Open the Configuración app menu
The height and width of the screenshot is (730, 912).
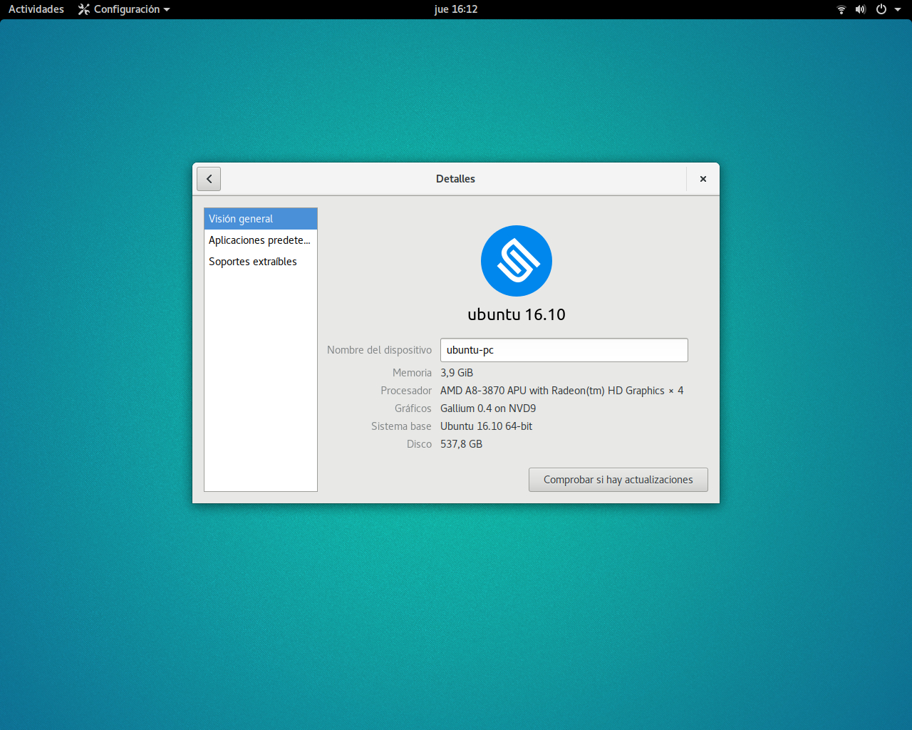125,9
